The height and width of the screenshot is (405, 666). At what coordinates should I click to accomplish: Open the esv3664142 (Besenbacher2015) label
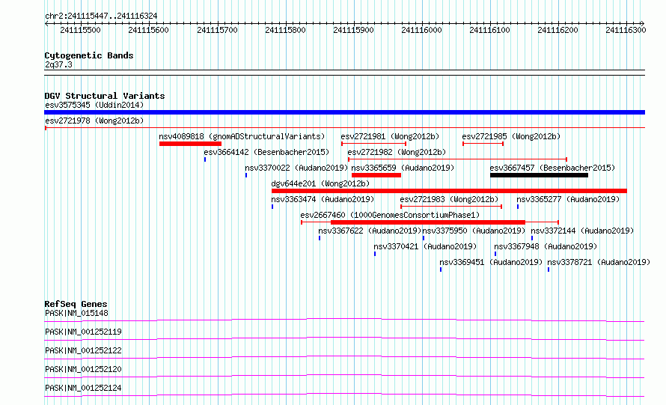click(x=266, y=152)
